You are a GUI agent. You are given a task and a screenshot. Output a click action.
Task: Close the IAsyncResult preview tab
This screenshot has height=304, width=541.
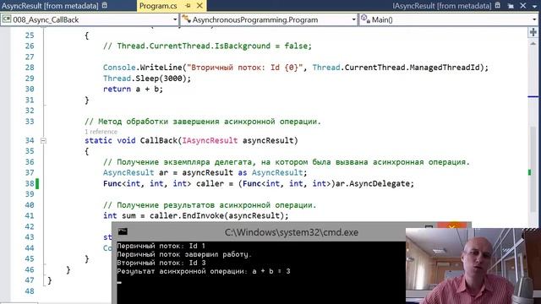point(522,6)
